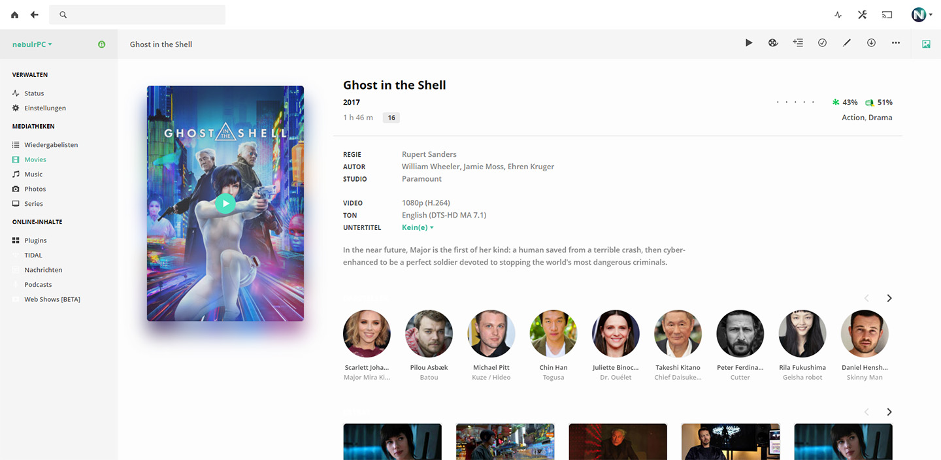Open Chin Han cast photo
The image size is (941, 460).
tap(553, 334)
